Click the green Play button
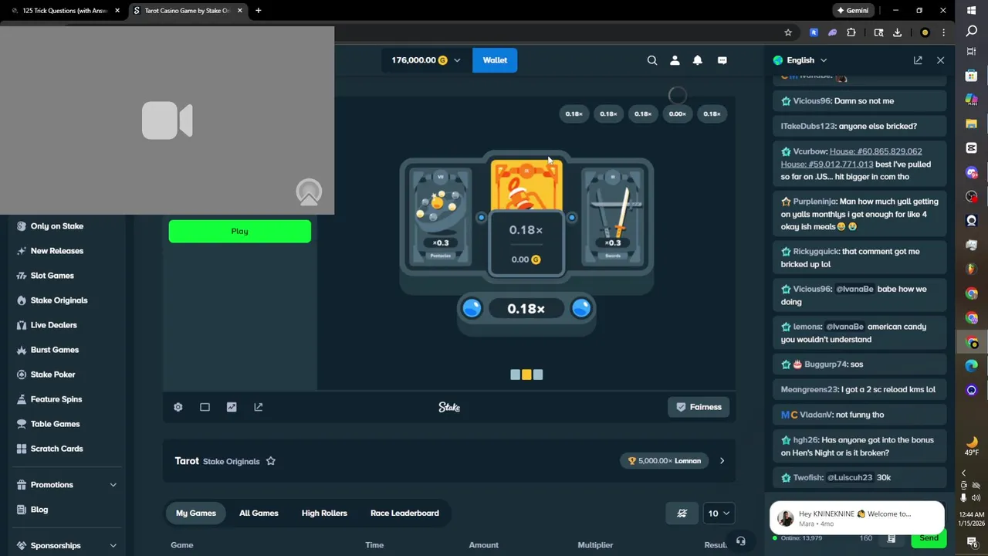988x556 pixels. coord(240,231)
